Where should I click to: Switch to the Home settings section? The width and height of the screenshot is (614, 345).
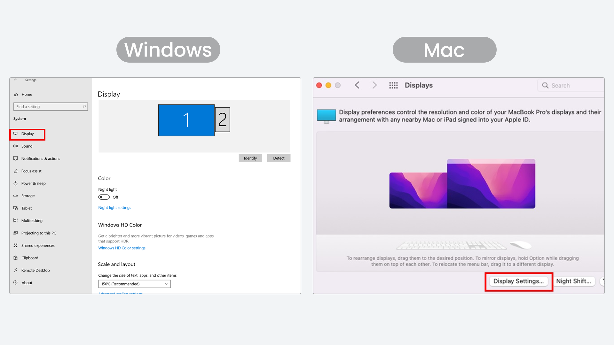click(x=27, y=94)
